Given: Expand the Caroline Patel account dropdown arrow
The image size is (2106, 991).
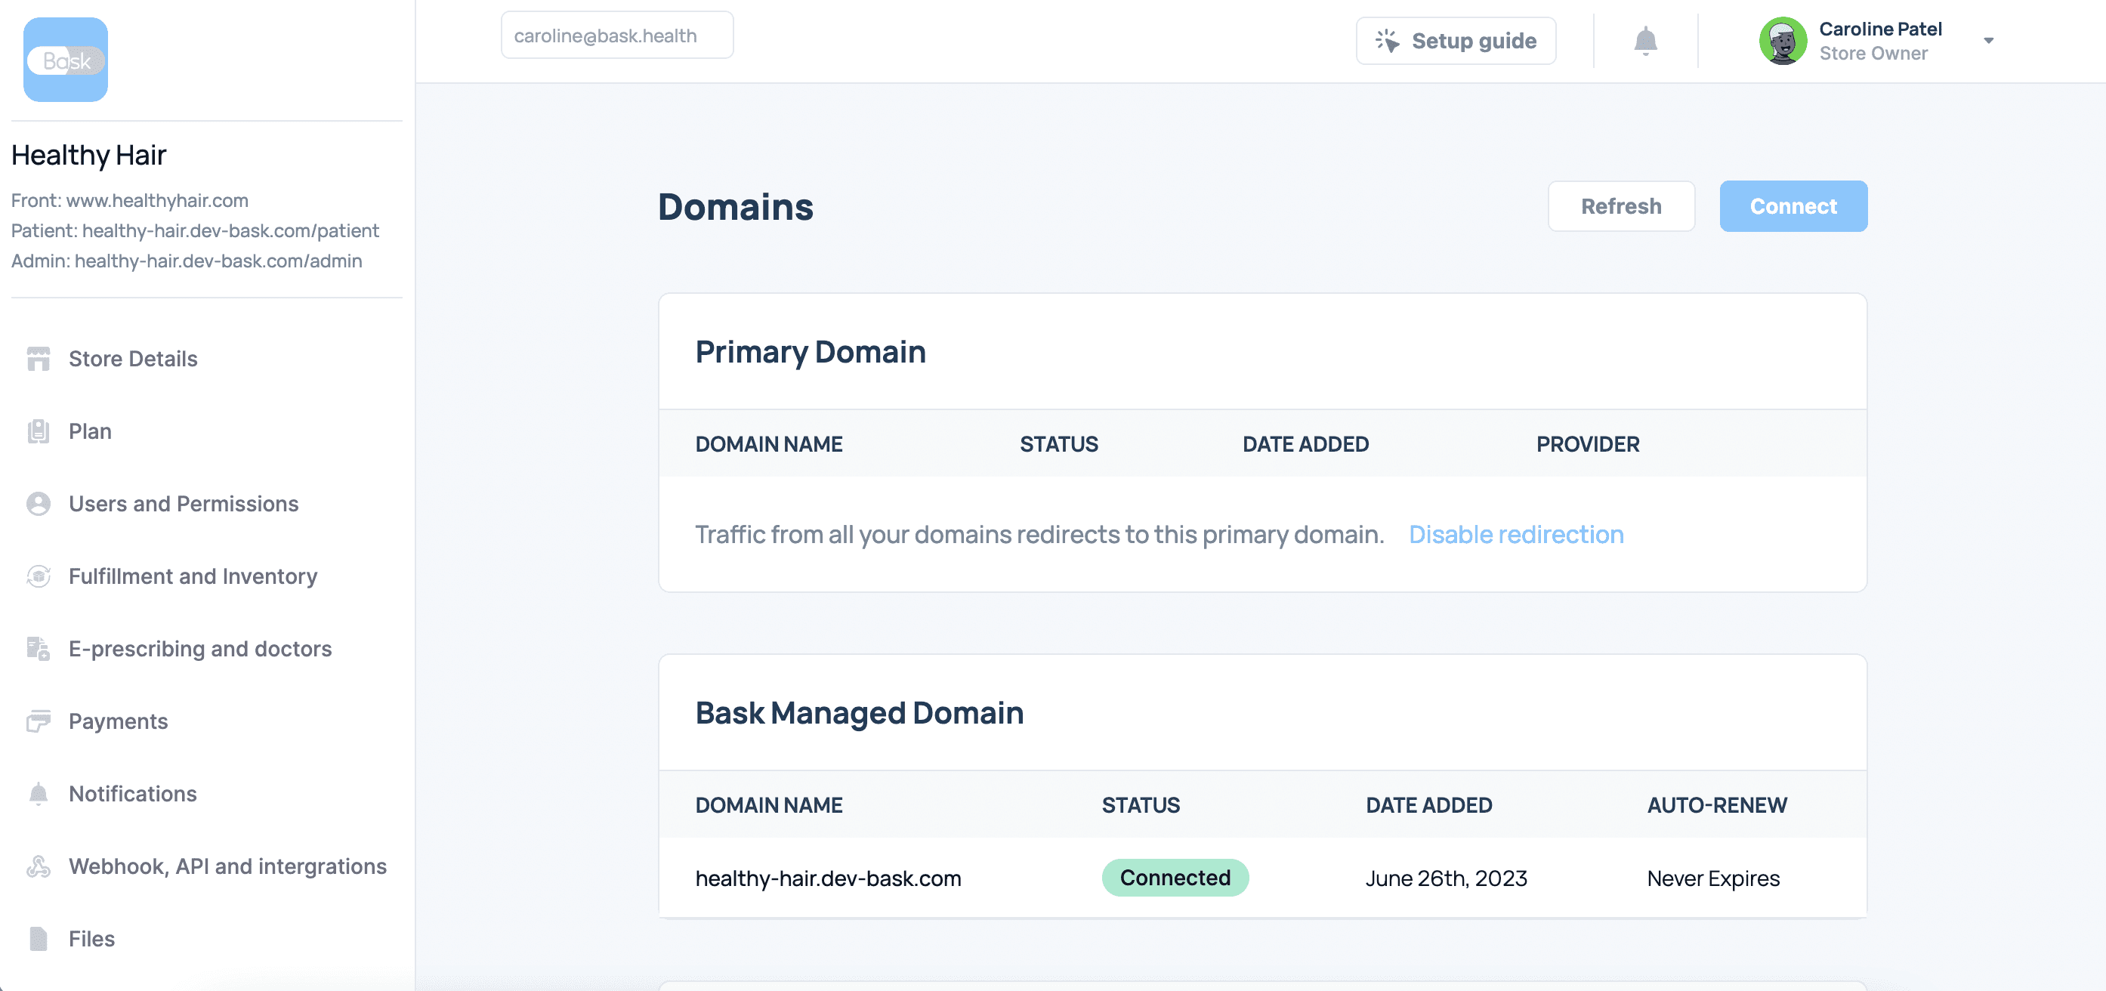Looking at the screenshot, I should click(x=1988, y=41).
